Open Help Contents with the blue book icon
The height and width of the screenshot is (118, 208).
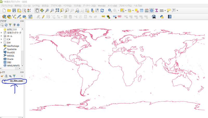(x=170, y=17)
